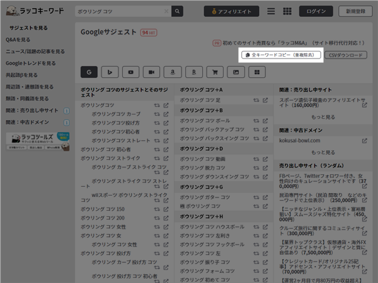
Task: Select サジェストを見る in sidebar
Action: [x=28, y=28]
